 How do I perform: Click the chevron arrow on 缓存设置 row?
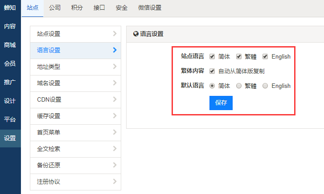[x=115, y=116]
